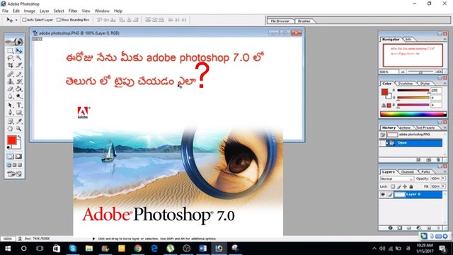This screenshot has height=255, width=453.
Task: Toggle lock image pixels brush icon
Action: 399,187
